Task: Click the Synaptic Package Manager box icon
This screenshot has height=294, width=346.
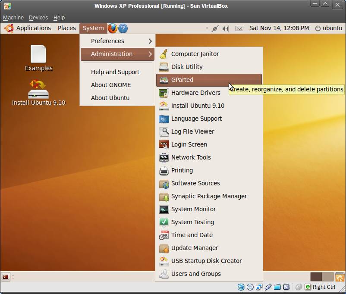Action: [x=164, y=196]
